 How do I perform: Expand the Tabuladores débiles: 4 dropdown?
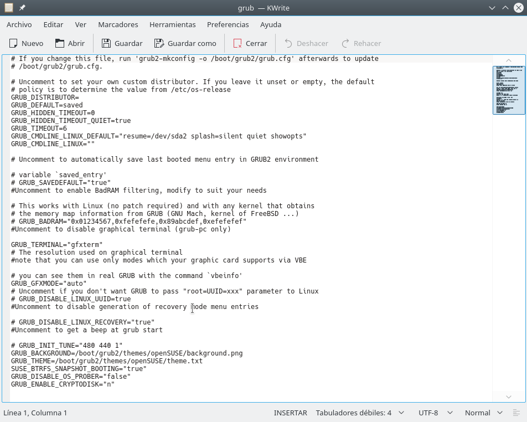359,413
